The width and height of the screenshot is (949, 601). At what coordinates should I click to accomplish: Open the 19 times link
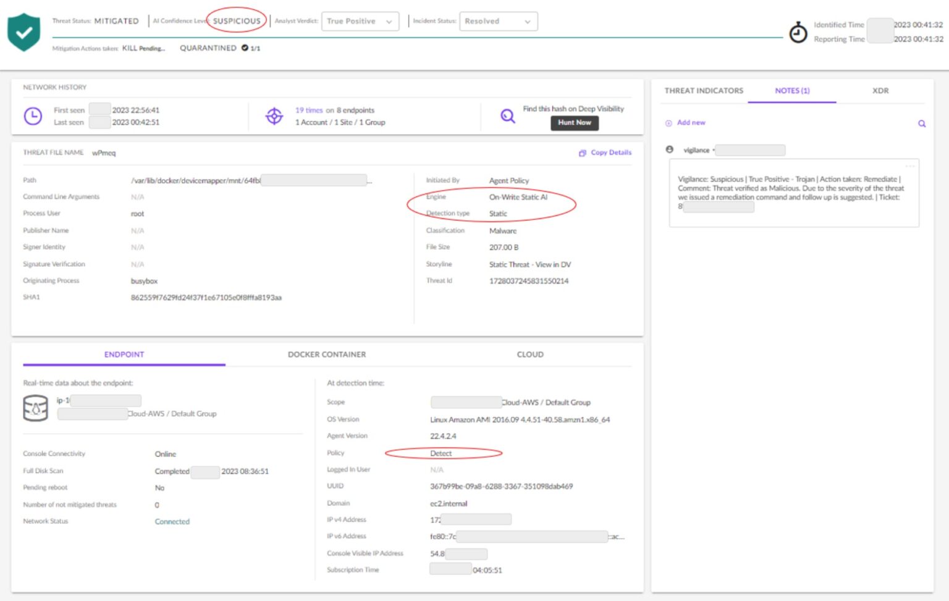[309, 111]
